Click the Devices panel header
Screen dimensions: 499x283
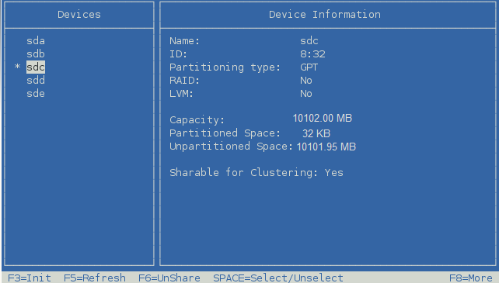79,15
